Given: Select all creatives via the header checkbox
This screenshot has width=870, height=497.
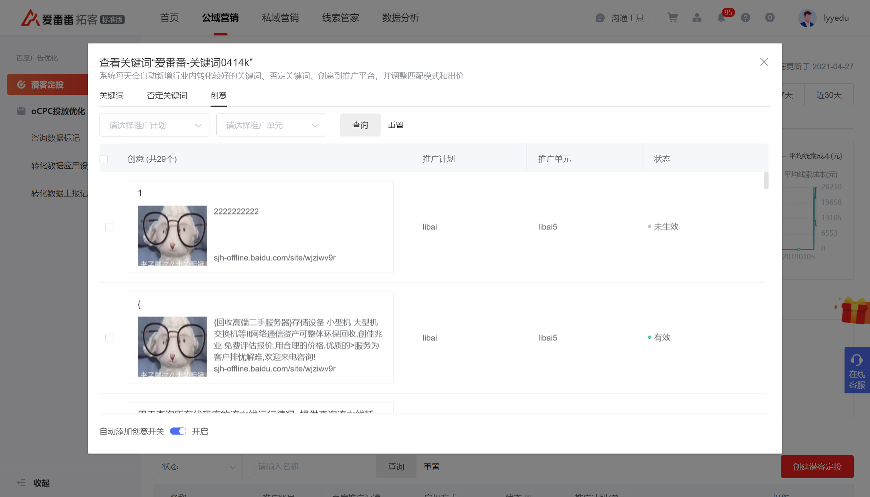Looking at the screenshot, I should 104,159.
